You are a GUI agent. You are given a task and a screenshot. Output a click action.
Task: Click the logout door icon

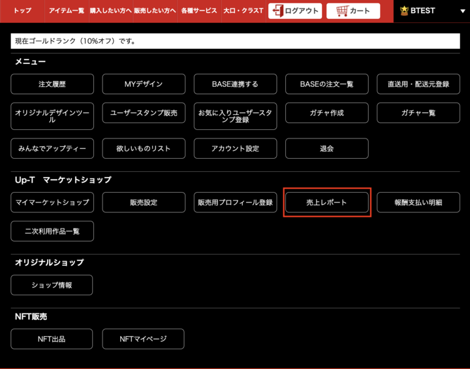[x=278, y=11]
